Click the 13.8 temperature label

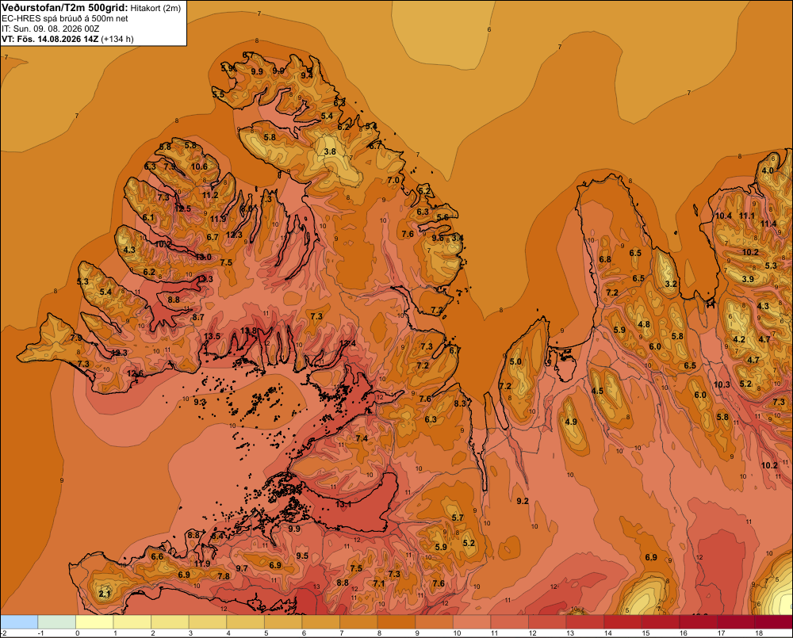click(248, 330)
